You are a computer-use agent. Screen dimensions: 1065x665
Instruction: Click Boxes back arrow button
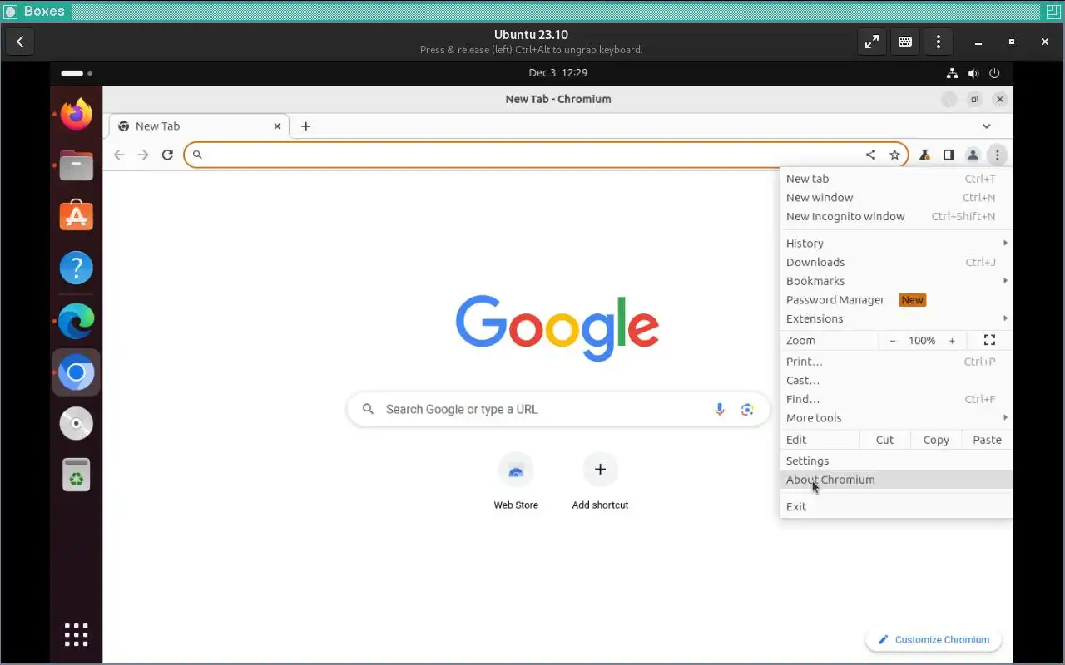tap(20, 42)
